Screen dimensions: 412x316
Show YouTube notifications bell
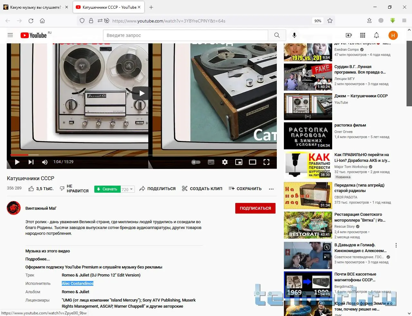(377, 35)
